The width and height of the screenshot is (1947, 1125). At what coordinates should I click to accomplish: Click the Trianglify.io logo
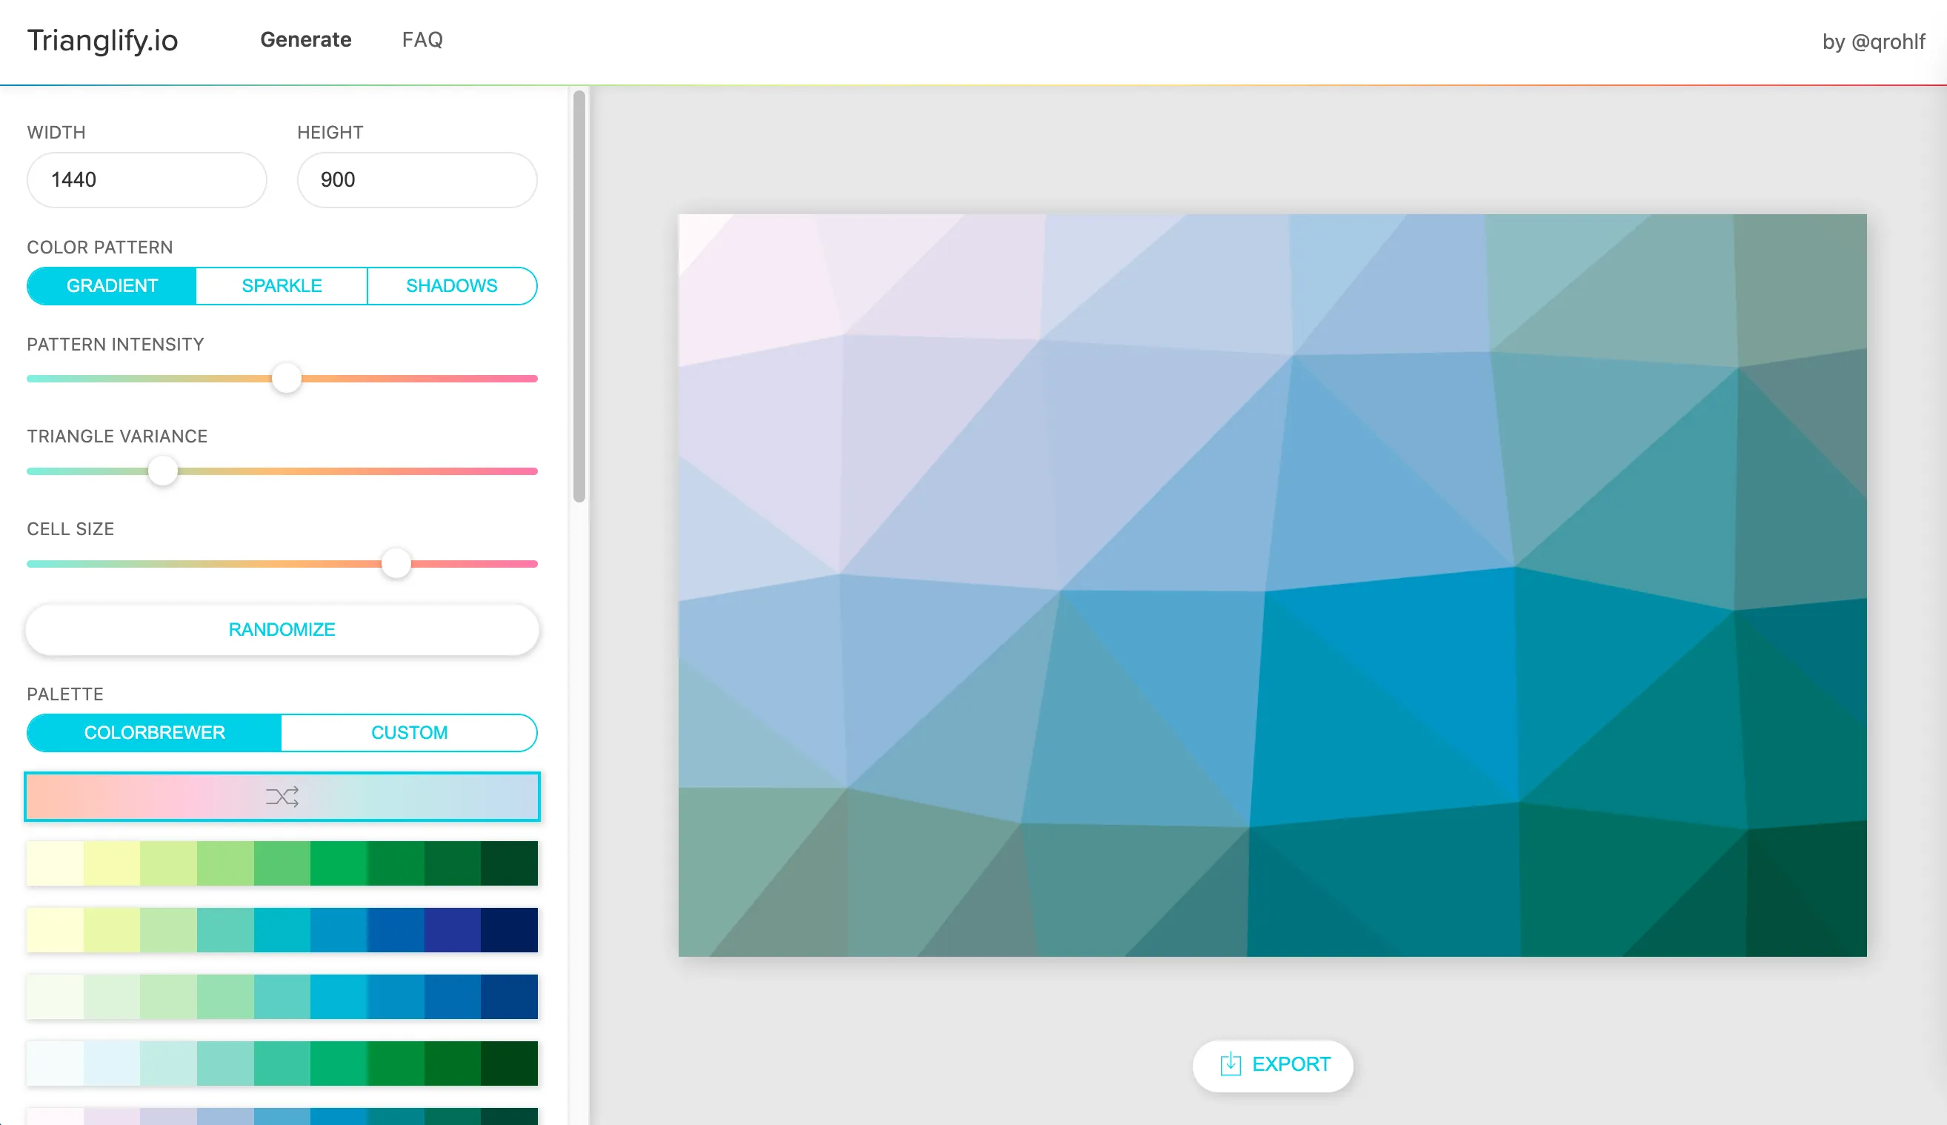103,40
